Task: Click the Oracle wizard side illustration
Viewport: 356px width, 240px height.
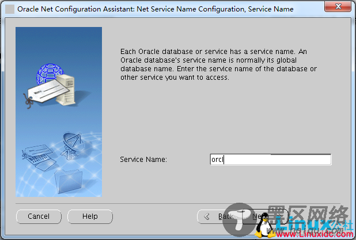Action: [59, 112]
